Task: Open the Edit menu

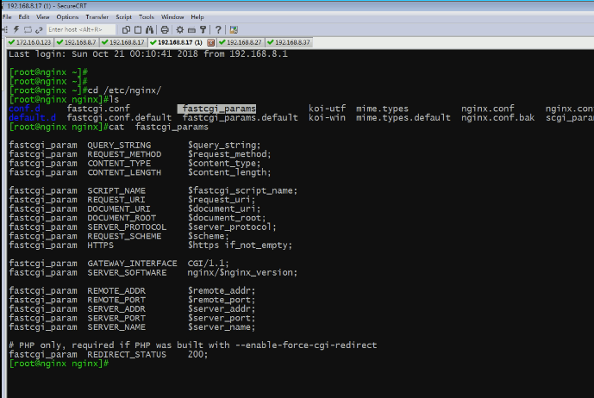Action: point(24,17)
